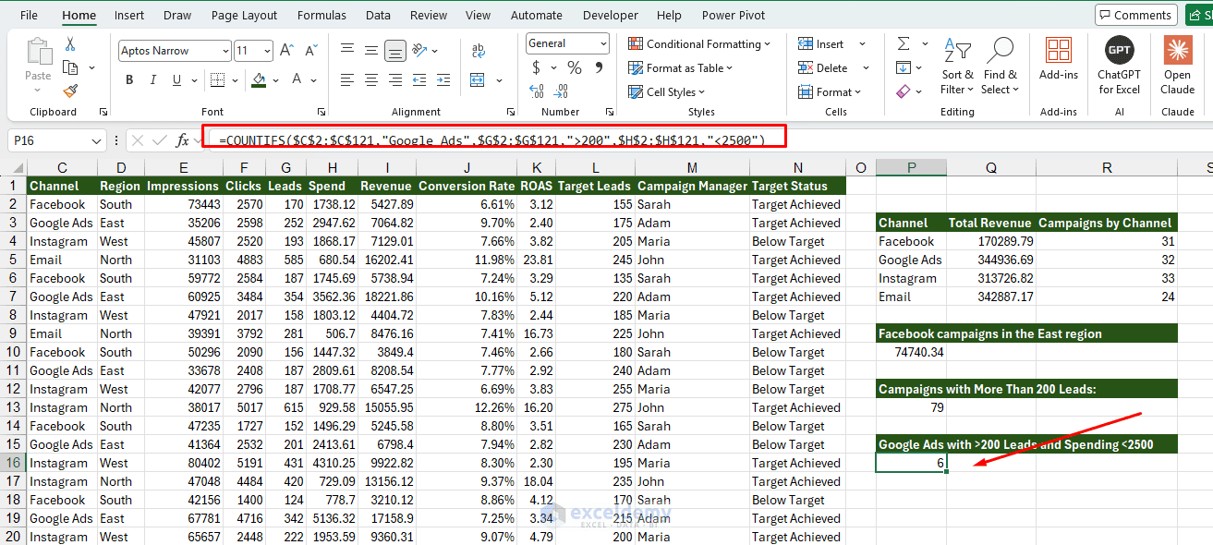Viewport: 1213px width, 545px height.
Task: Click the Increase Font Size icon
Action: [x=286, y=51]
